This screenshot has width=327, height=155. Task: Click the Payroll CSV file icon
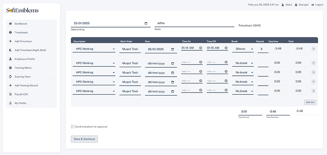[x=10, y=94]
